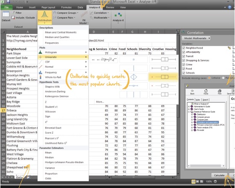This screenshot has width=235, height=188.
Task: Switch to the Home ribbon tab
Action: (20, 7)
